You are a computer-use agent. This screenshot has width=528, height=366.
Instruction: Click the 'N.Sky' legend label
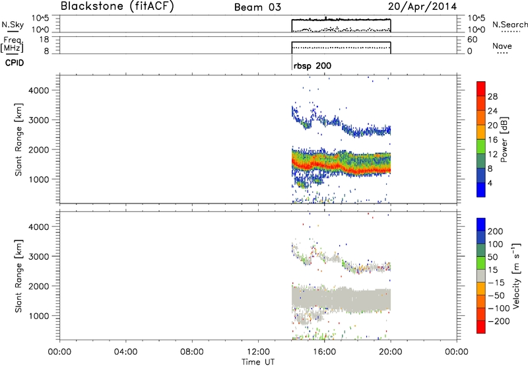pos(13,24)
